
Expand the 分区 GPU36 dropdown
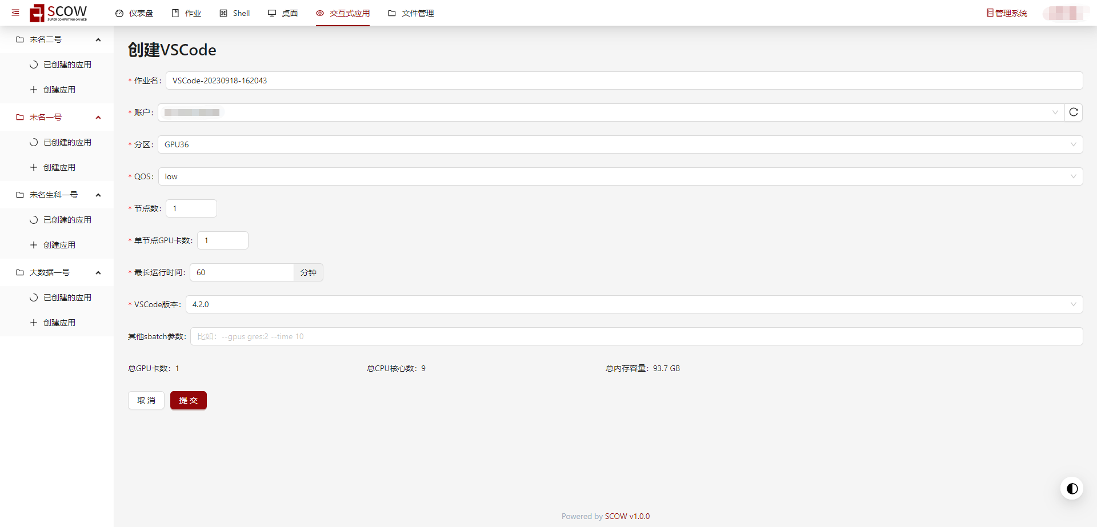click(x=620, y=144)
